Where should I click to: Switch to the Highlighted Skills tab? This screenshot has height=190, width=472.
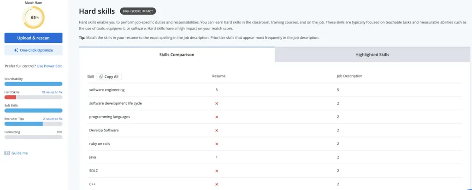(372, 55)
